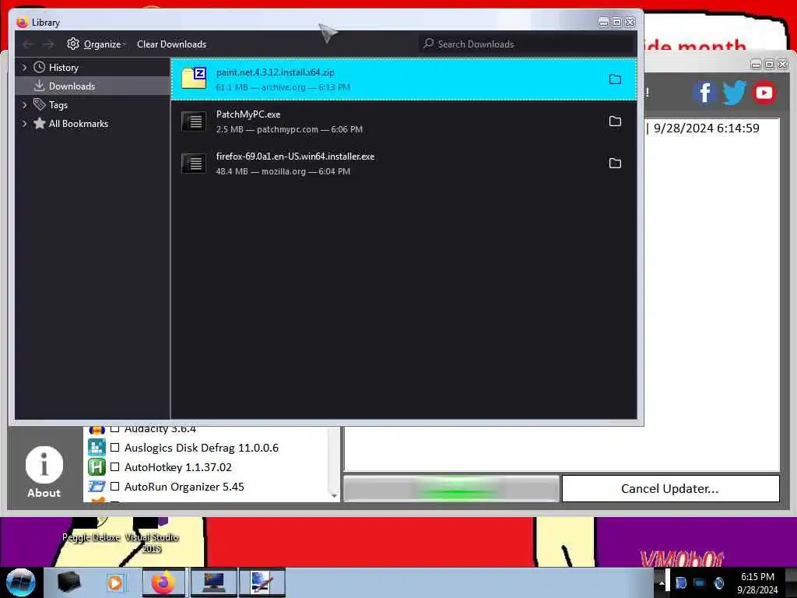797x598 pixels.
Task: Click the 9/28/2024 6:14:59 log entry
Action: (x=706, y=128)
